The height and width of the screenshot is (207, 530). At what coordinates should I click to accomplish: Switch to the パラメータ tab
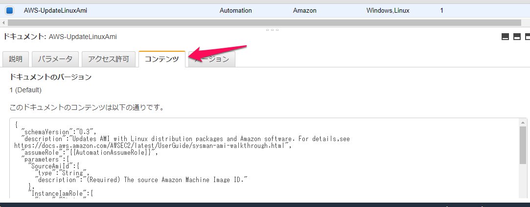[55, 59]
